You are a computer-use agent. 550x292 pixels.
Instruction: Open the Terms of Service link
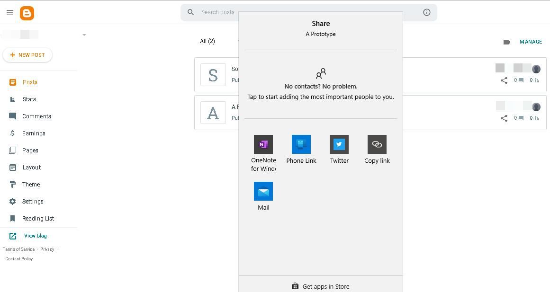coord(18,249)
